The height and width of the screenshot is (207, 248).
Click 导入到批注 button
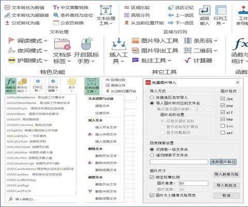226,185
